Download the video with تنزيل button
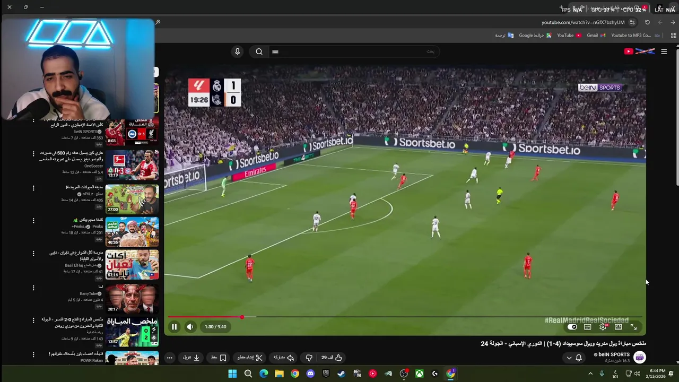This screenshot has height=382, width=679. coord(191,358)
